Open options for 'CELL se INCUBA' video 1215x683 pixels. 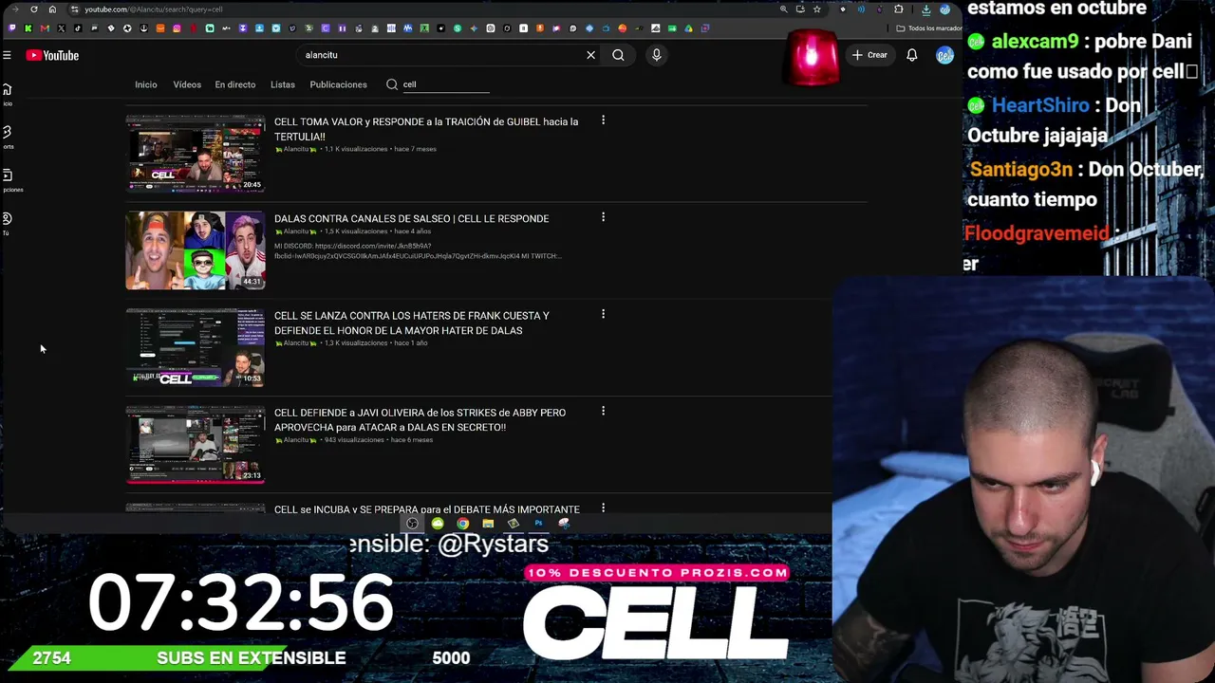click(603, 508)
